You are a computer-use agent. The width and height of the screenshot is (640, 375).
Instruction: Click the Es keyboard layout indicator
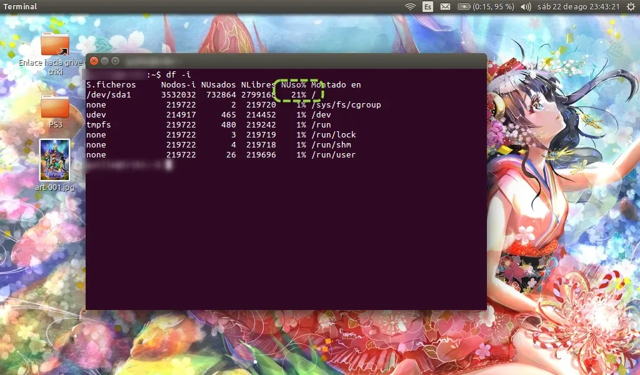[x=427, y=7]
